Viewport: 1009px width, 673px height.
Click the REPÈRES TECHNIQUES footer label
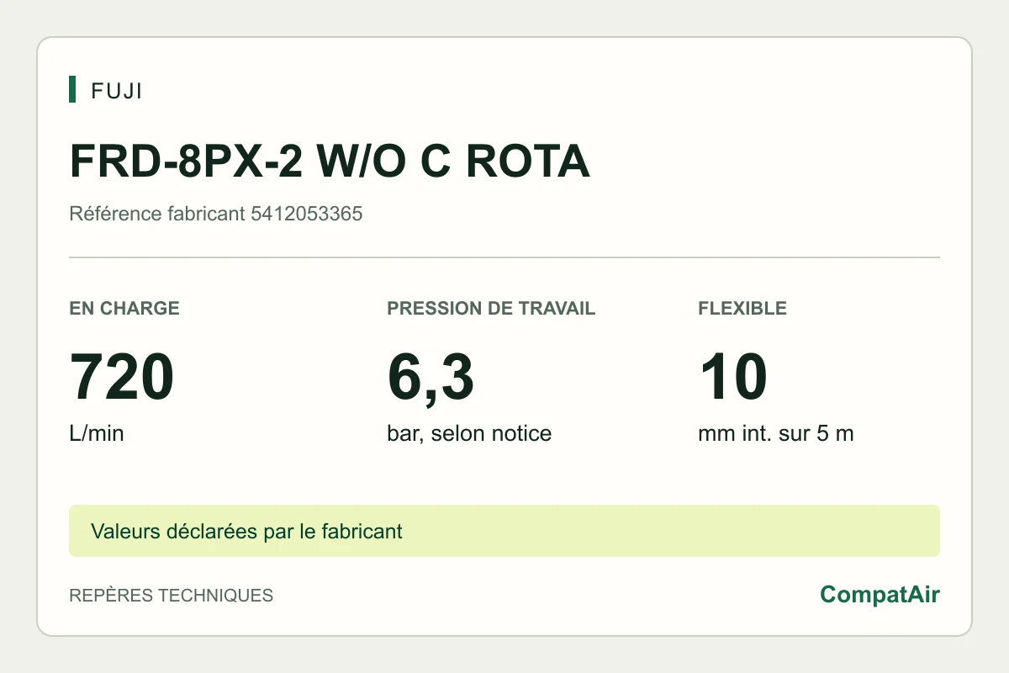pyautogui.click(x=171, y=596)
